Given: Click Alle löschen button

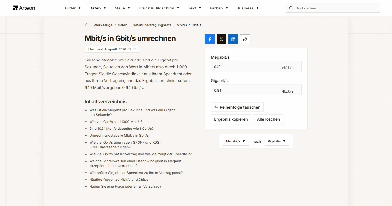Looking at the screenshot, I should click(269, 119).
